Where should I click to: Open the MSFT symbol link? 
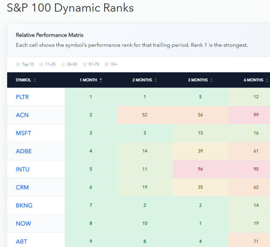point(24,133)
